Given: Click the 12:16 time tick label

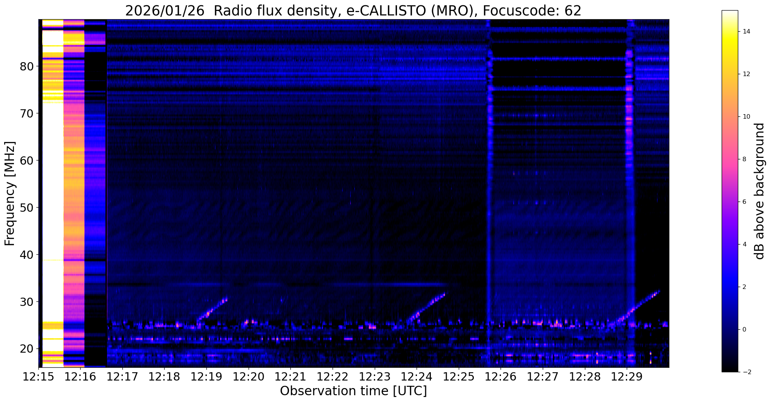Looking at the screenshot, I should coord(80,377).
